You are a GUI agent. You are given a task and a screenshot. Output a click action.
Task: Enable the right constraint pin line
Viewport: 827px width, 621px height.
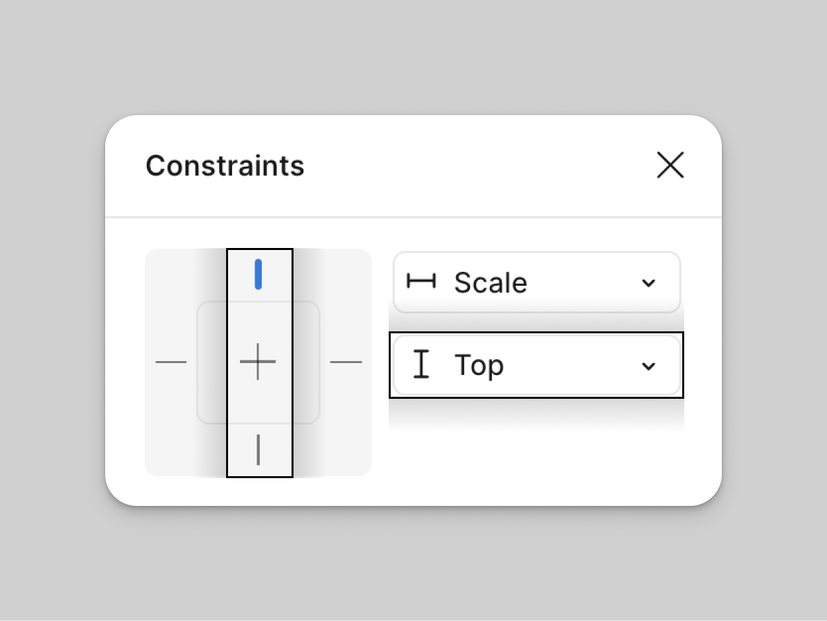click(346, 362)
